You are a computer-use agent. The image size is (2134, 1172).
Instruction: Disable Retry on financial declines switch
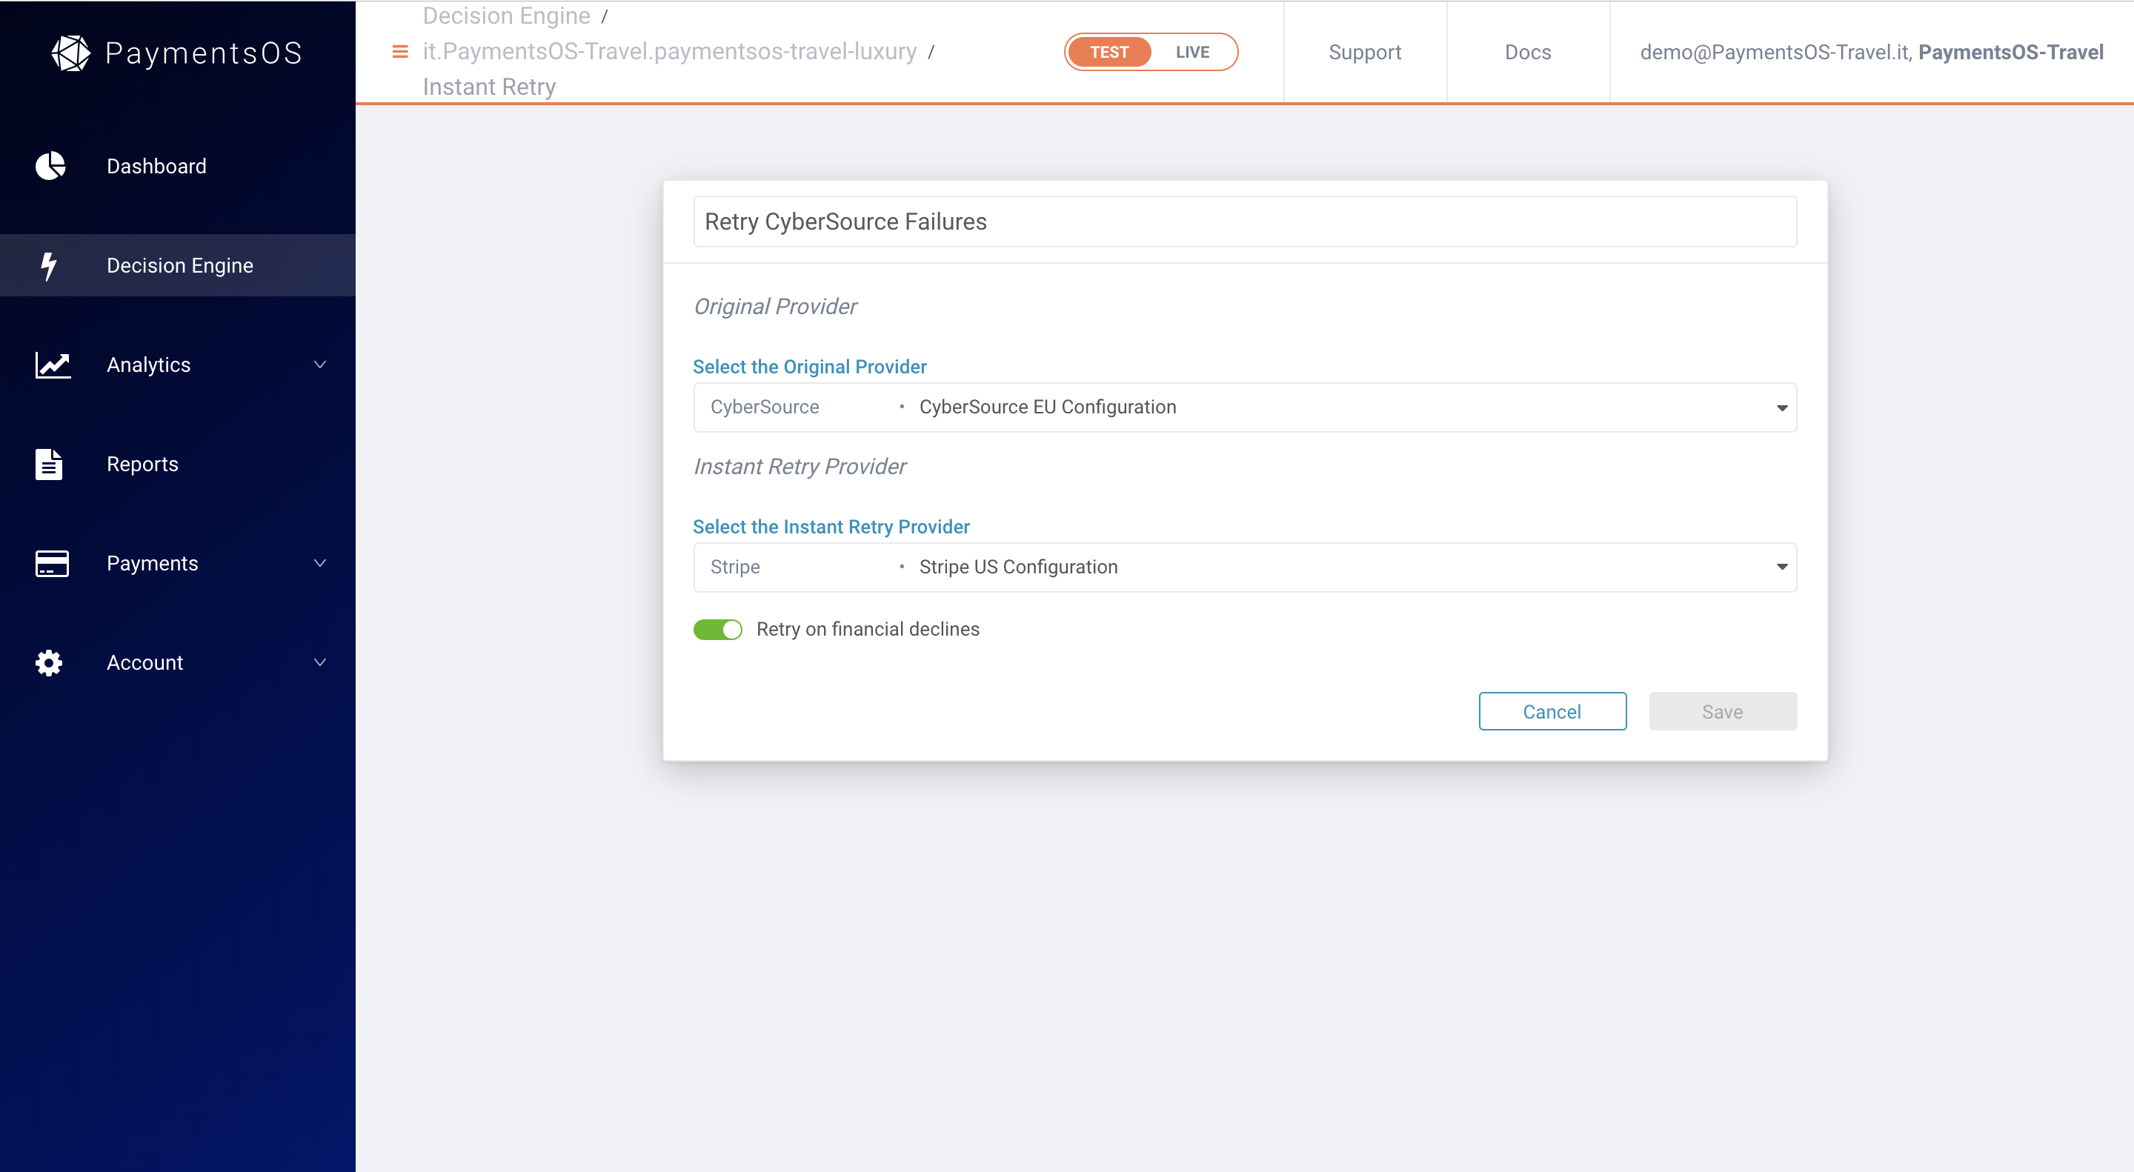coord(717,630)
